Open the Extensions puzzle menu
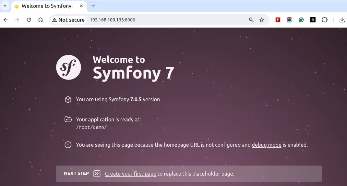The width and height of the screenshot is (347, 186). click(x=325, y=20)
